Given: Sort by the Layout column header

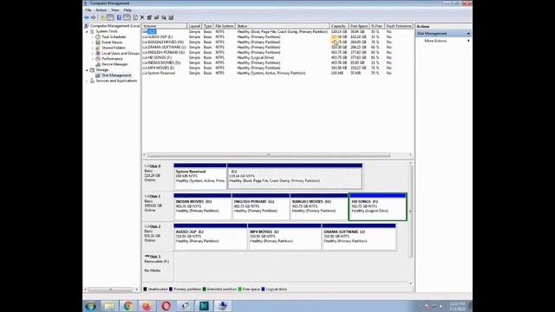Looking at the screenshot, I should (x=194, y=26).
